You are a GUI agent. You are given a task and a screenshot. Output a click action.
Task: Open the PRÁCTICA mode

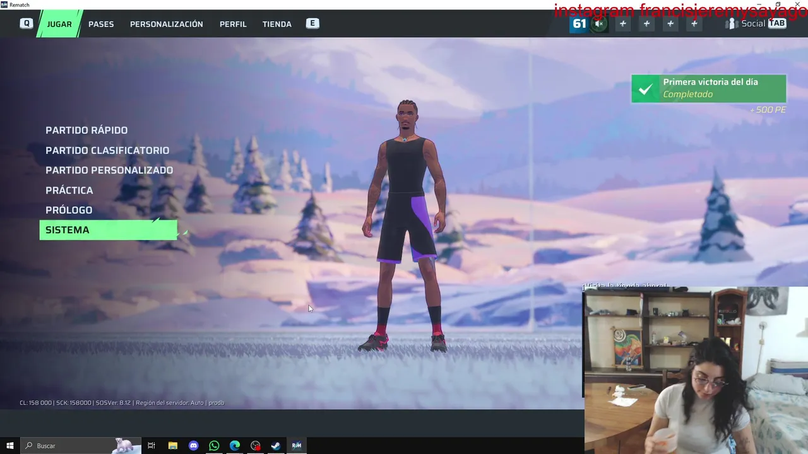[x=69, y=190]
